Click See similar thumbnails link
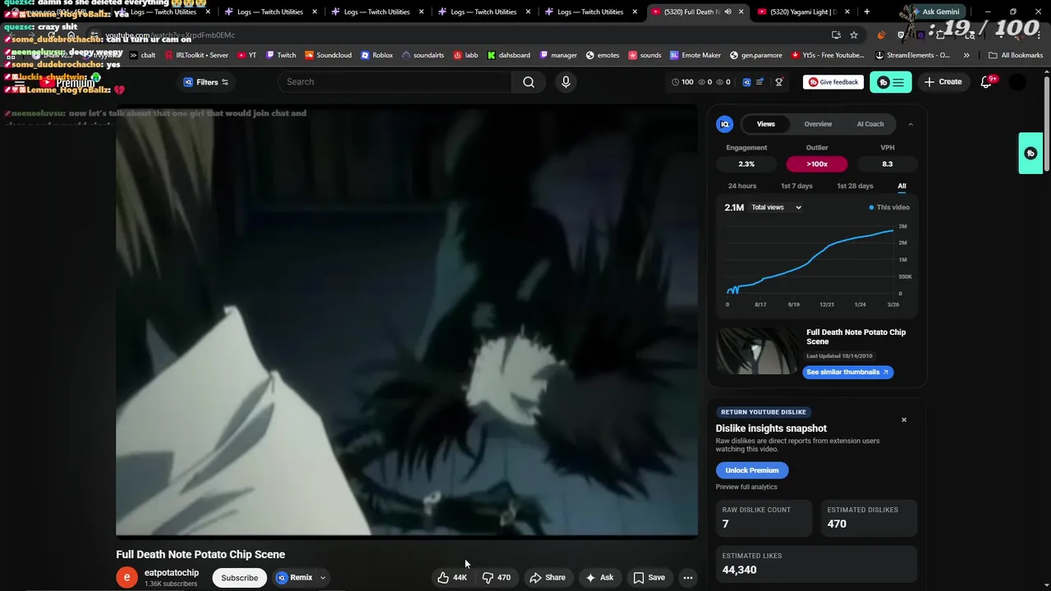The height and width of the screenshot is (591, 1051). coord(847,372)
